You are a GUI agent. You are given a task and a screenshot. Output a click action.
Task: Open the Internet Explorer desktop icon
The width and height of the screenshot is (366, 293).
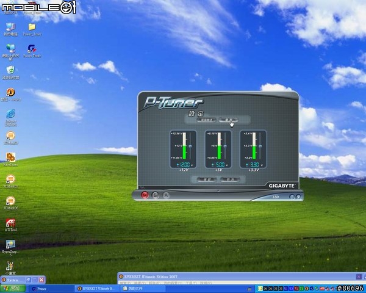click(11, 118)
